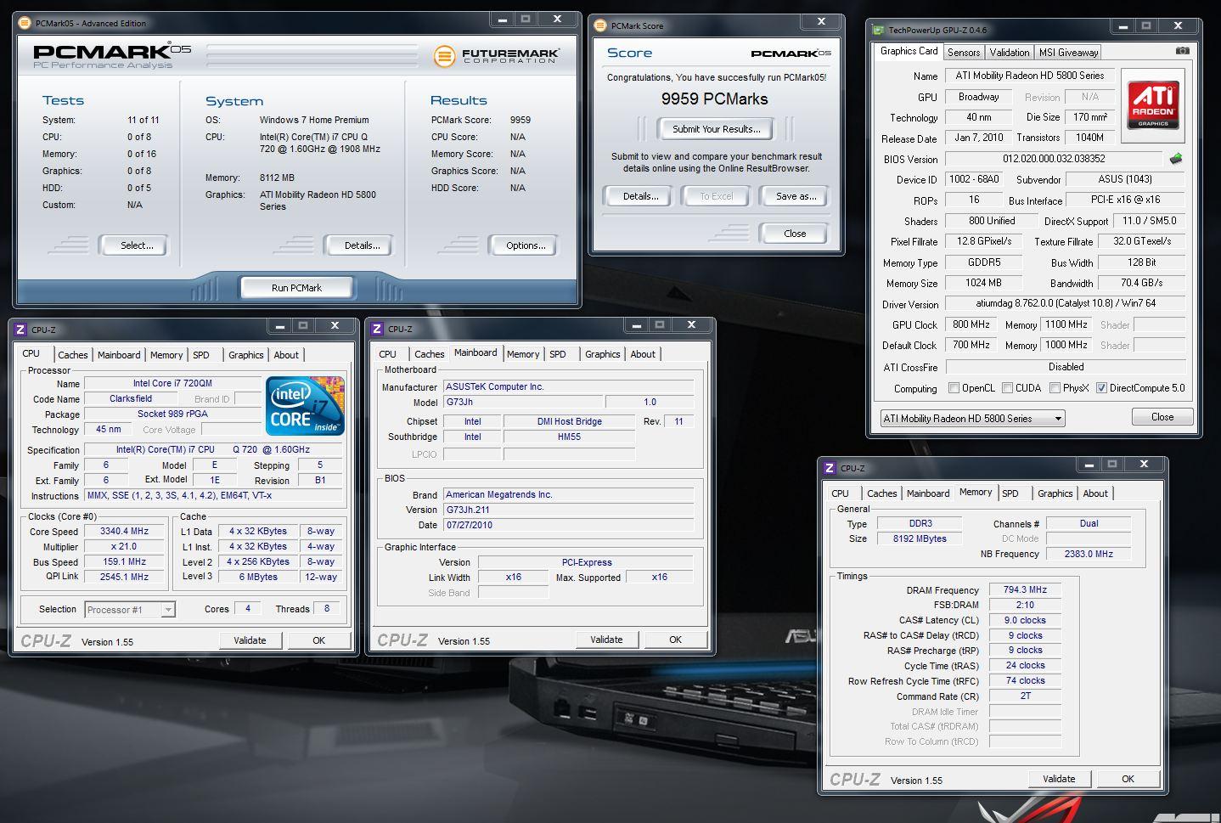Click Validate in CPU-Z Memory window
The width and height of the screenshot is (1221, 823).
[x=1059, y=779]
